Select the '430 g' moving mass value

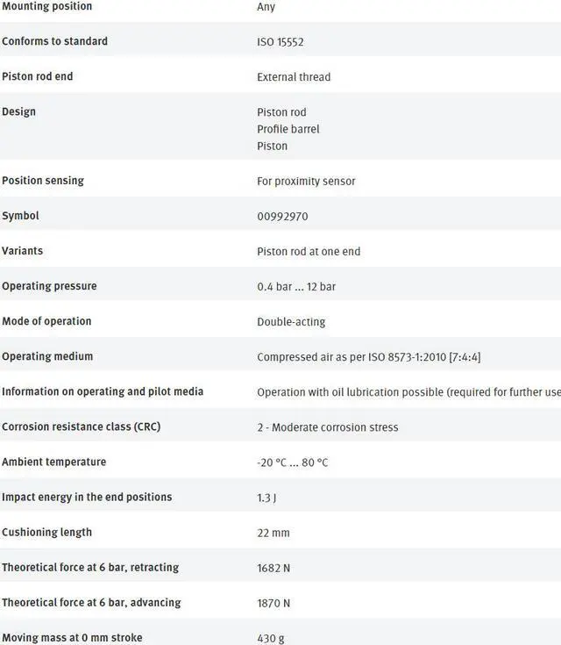point(271,638)
